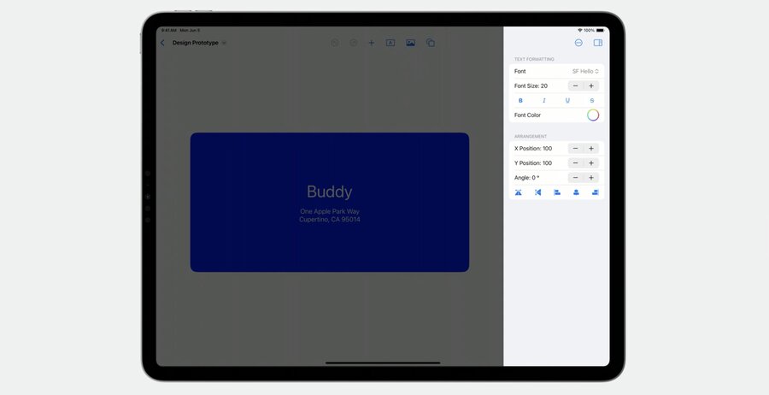769x395 pixels.
Task: Add a new item with plus icon
Action: [372, 44]
